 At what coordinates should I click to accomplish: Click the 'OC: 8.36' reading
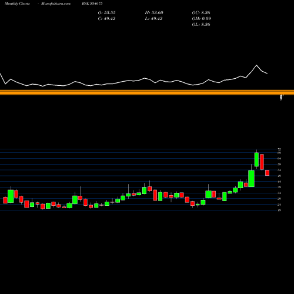201,13
